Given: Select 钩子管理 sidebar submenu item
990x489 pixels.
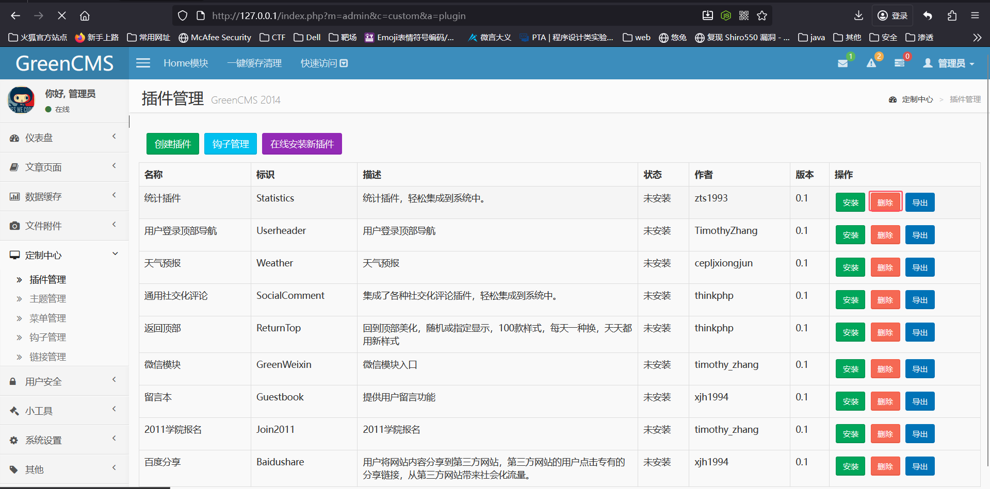Looking at the screenshot, I should coord(47,338).
